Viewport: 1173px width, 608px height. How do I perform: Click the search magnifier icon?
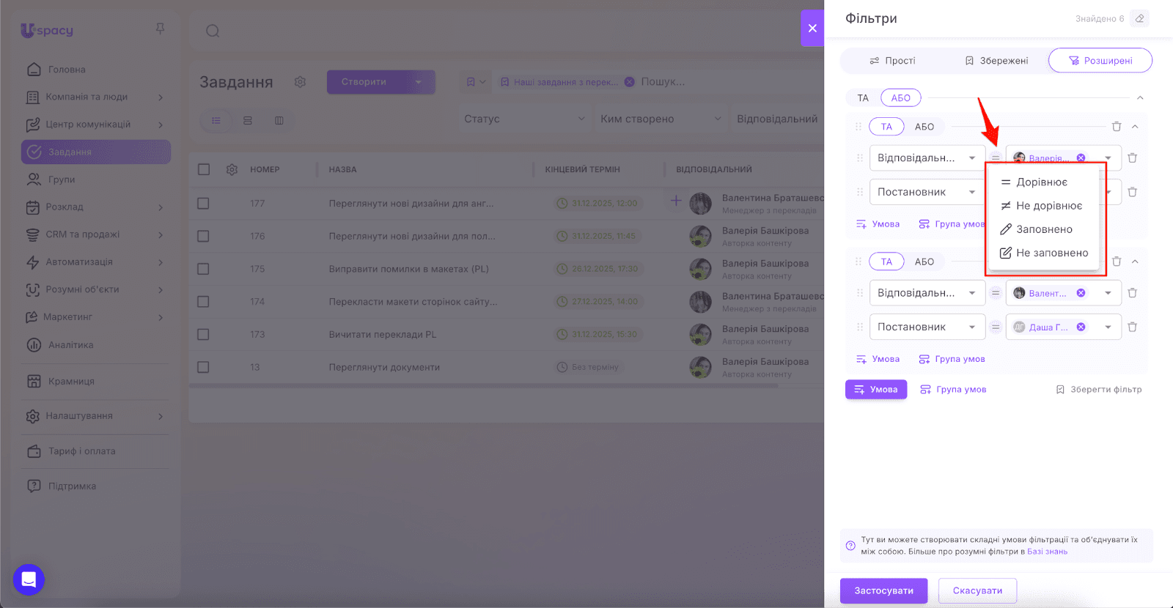point(213,31)
